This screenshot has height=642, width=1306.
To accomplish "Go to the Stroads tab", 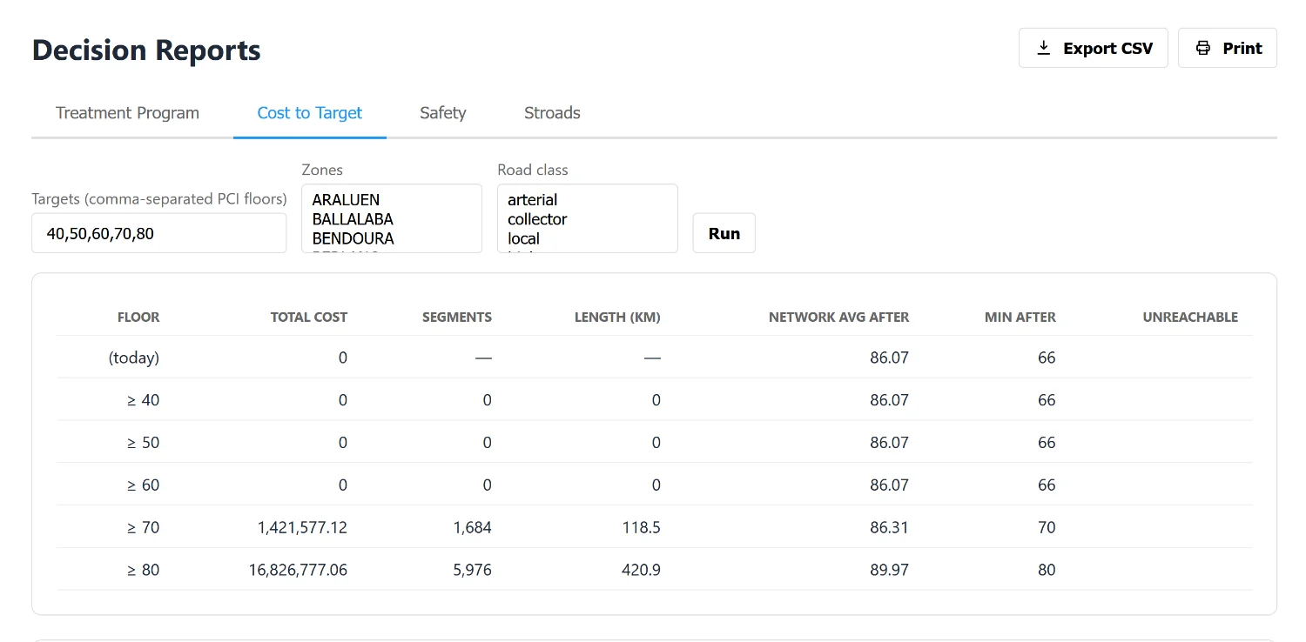I will (552, 113).
